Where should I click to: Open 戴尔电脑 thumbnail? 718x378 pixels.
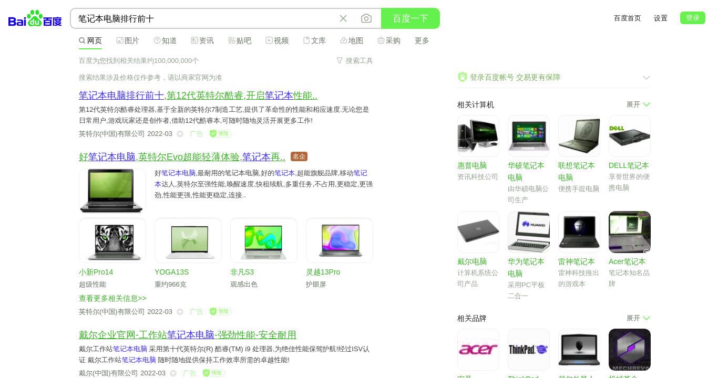point(478,232)
